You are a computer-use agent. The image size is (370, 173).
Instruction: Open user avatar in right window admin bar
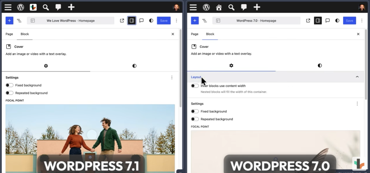pyautogui.click(x=362, y=7)
